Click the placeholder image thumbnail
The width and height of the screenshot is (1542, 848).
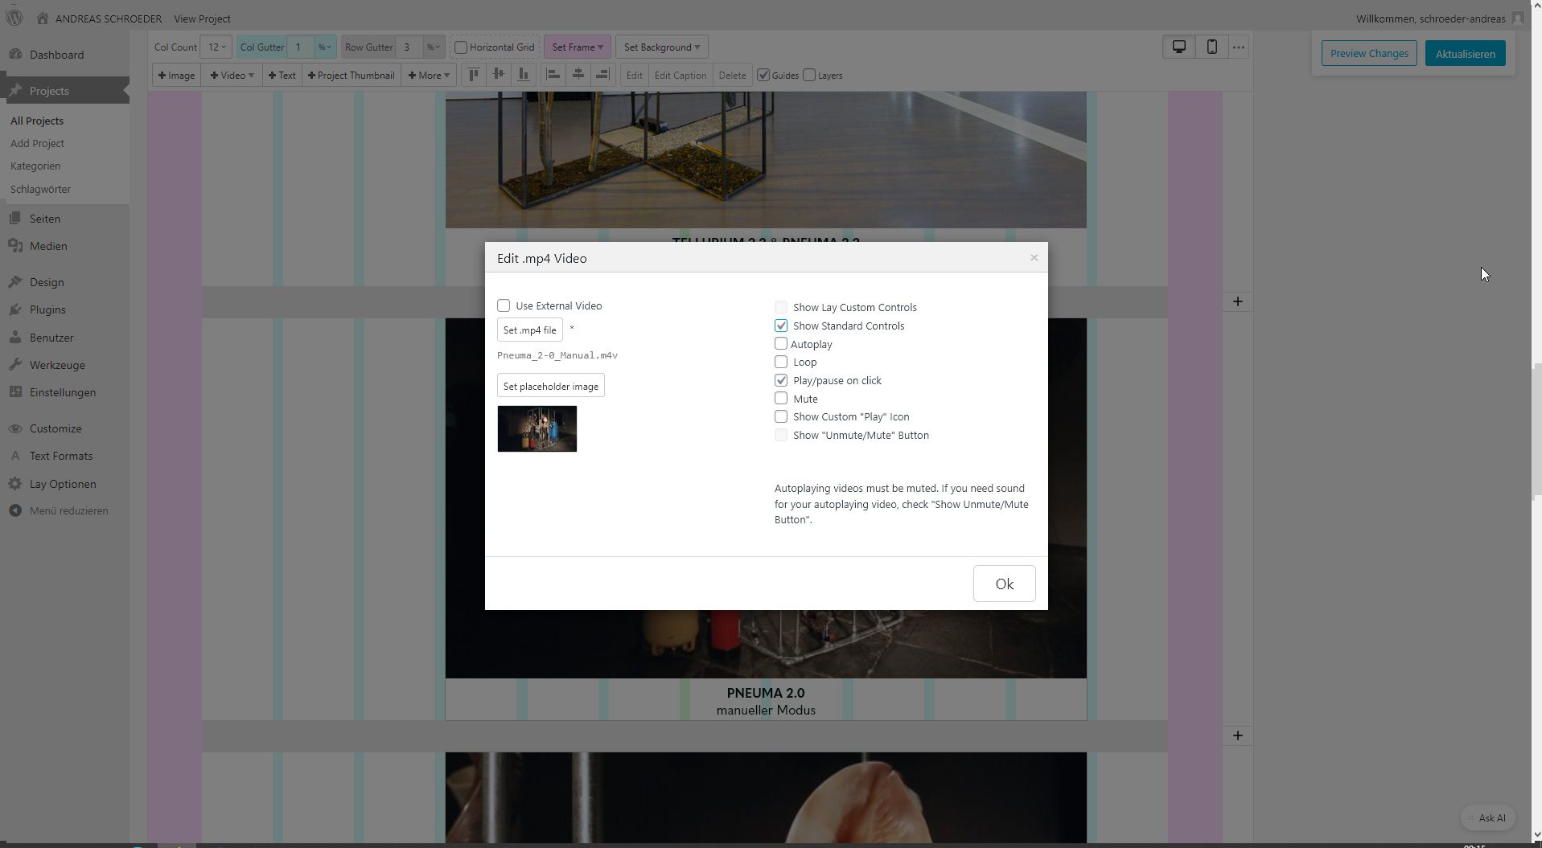coord(537,428)
